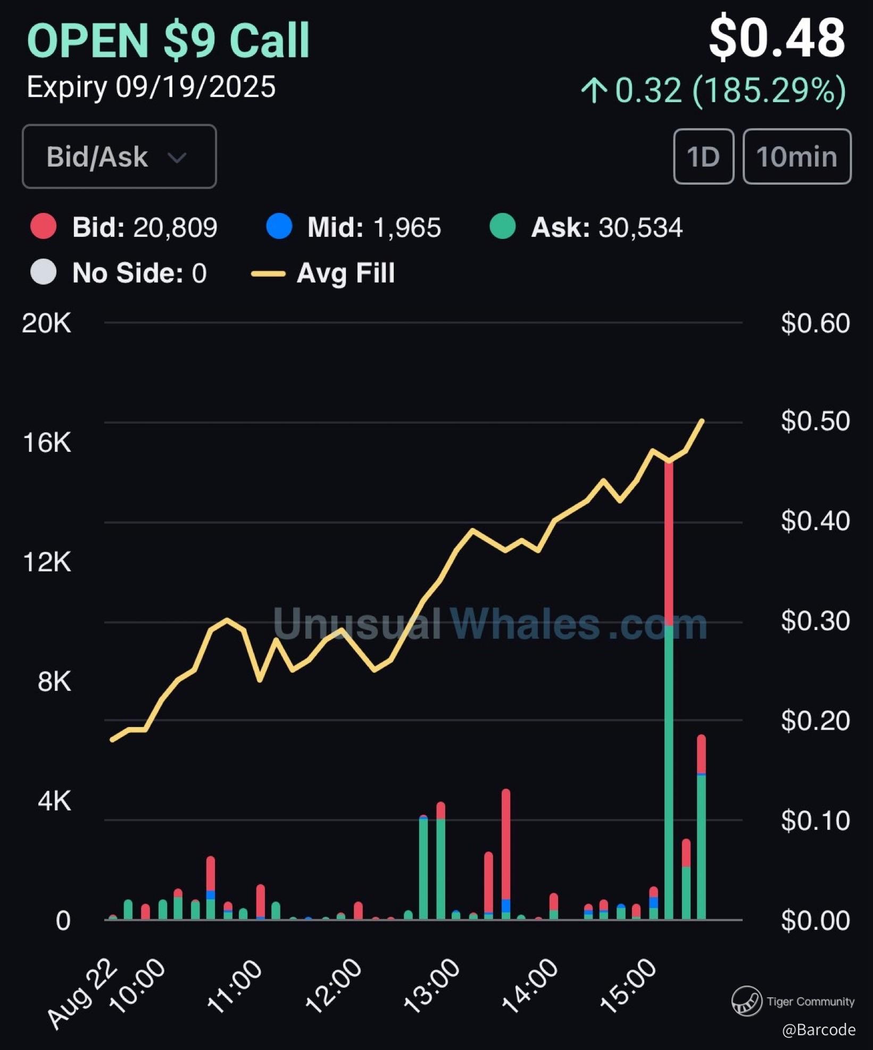Click the tallest red bid volume bar
This screenshot has height=1050, width=873.
coord(669,543)
